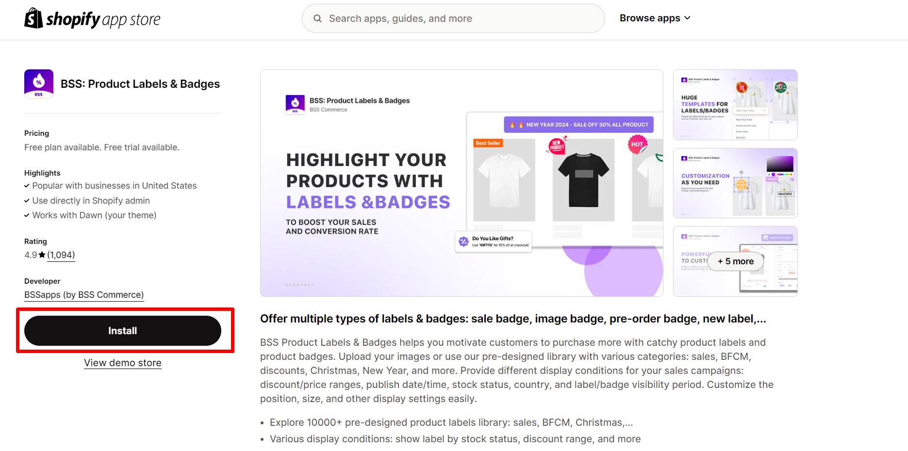
Task: Click the checkmark beside 'Works with Dawn'
Action: point(27,215)
